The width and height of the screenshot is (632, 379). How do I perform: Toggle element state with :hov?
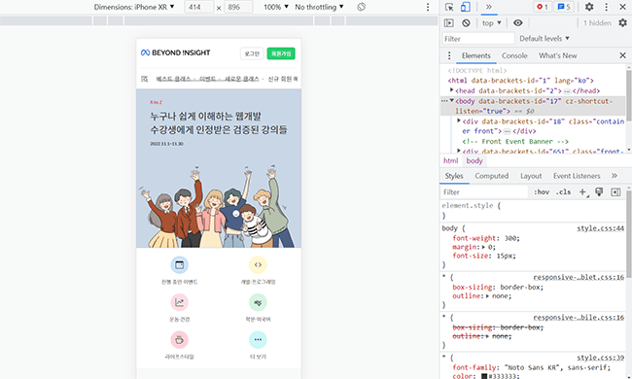(542, 192)
